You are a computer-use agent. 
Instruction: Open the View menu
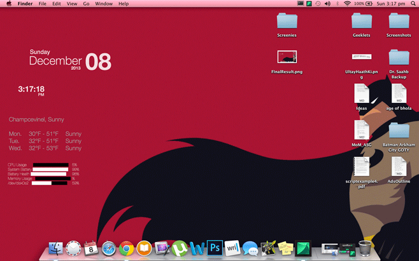[72, 4]
